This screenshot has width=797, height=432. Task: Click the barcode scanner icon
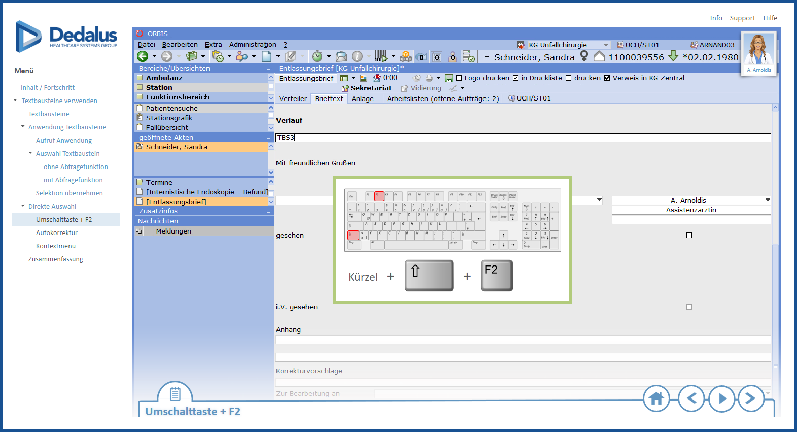[381, 56]
